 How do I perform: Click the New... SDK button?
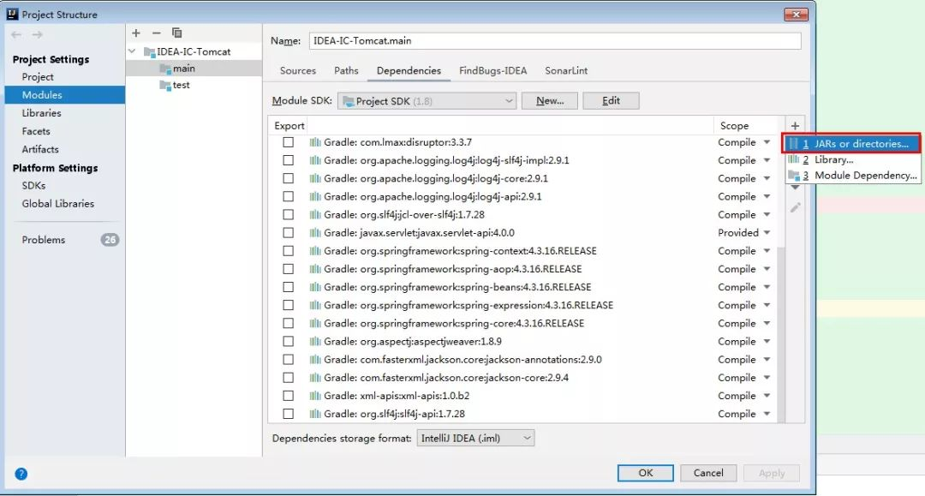pyautogui.click(x=550, y=101)
